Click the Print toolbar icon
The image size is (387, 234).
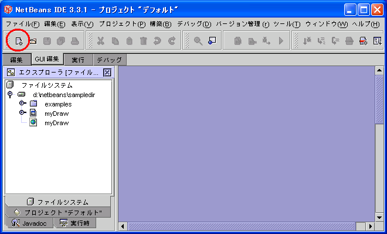(x=75, y=41)
